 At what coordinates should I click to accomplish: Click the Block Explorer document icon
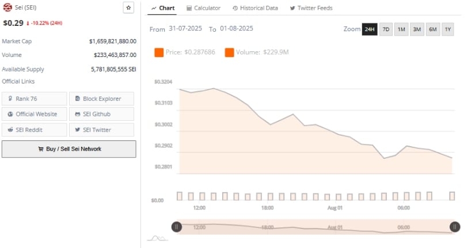[x=78, y=98]
